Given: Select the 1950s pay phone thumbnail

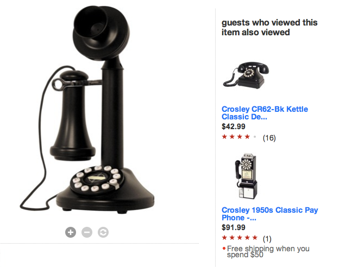Looking at the screenshot, I should (246, 176).
